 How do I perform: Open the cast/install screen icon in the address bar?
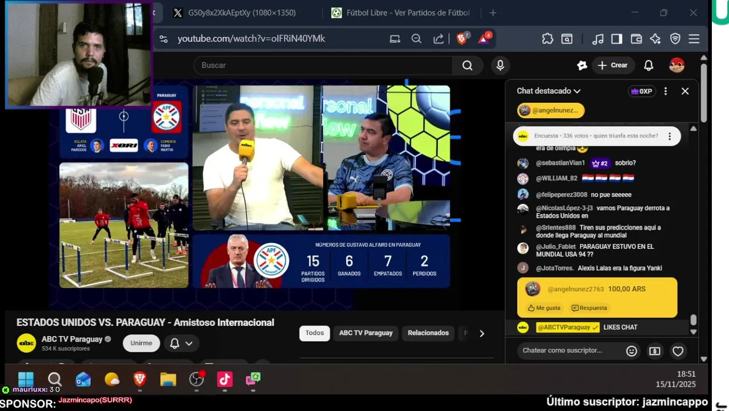click(395, 39)
